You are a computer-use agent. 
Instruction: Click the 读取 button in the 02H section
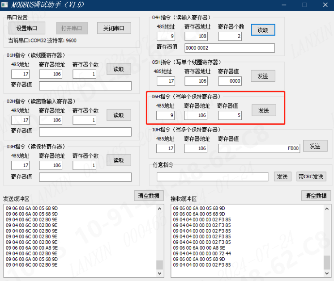click(119, 115)
